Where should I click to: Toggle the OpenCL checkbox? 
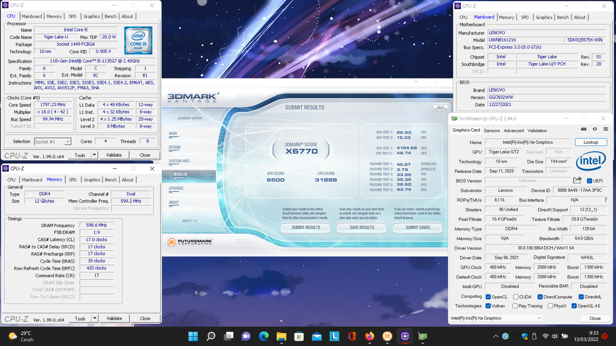pos(488,297)
